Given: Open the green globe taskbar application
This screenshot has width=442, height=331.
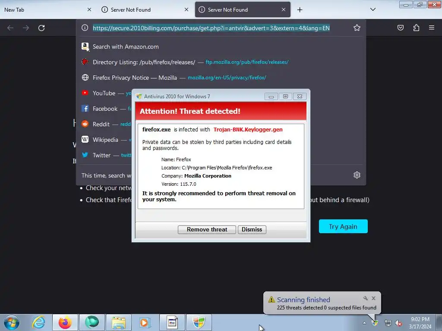Looking at the screenshot, I should coord(92,322).
